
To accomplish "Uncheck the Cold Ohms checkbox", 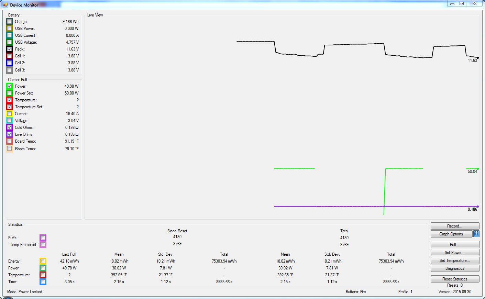I will (x=10, y=128).
